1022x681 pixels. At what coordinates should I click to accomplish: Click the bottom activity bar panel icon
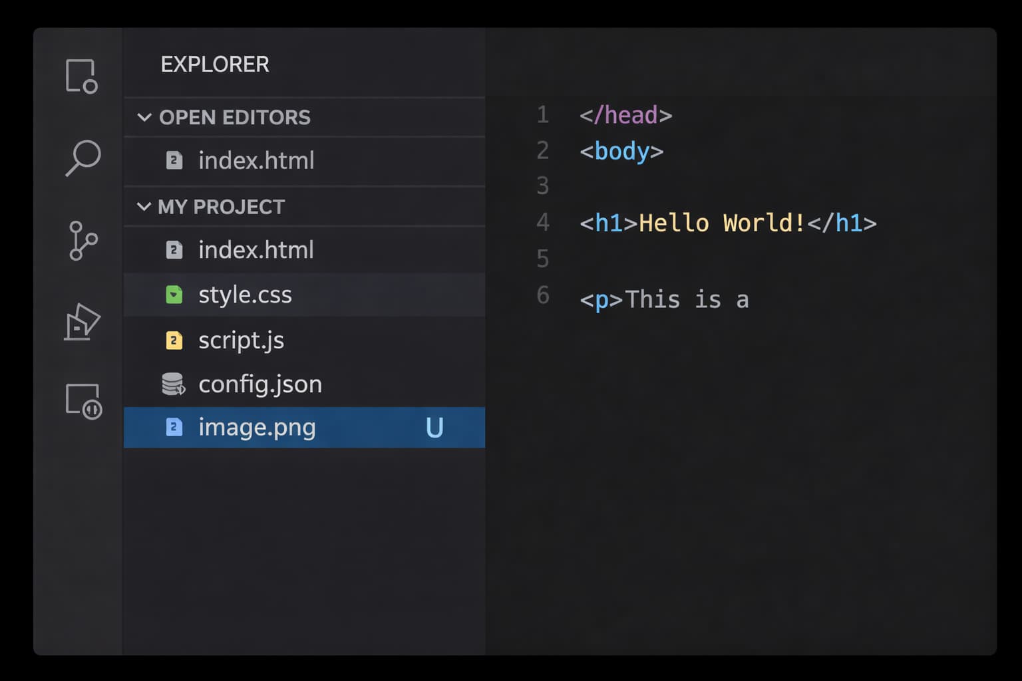pos(82,402)
